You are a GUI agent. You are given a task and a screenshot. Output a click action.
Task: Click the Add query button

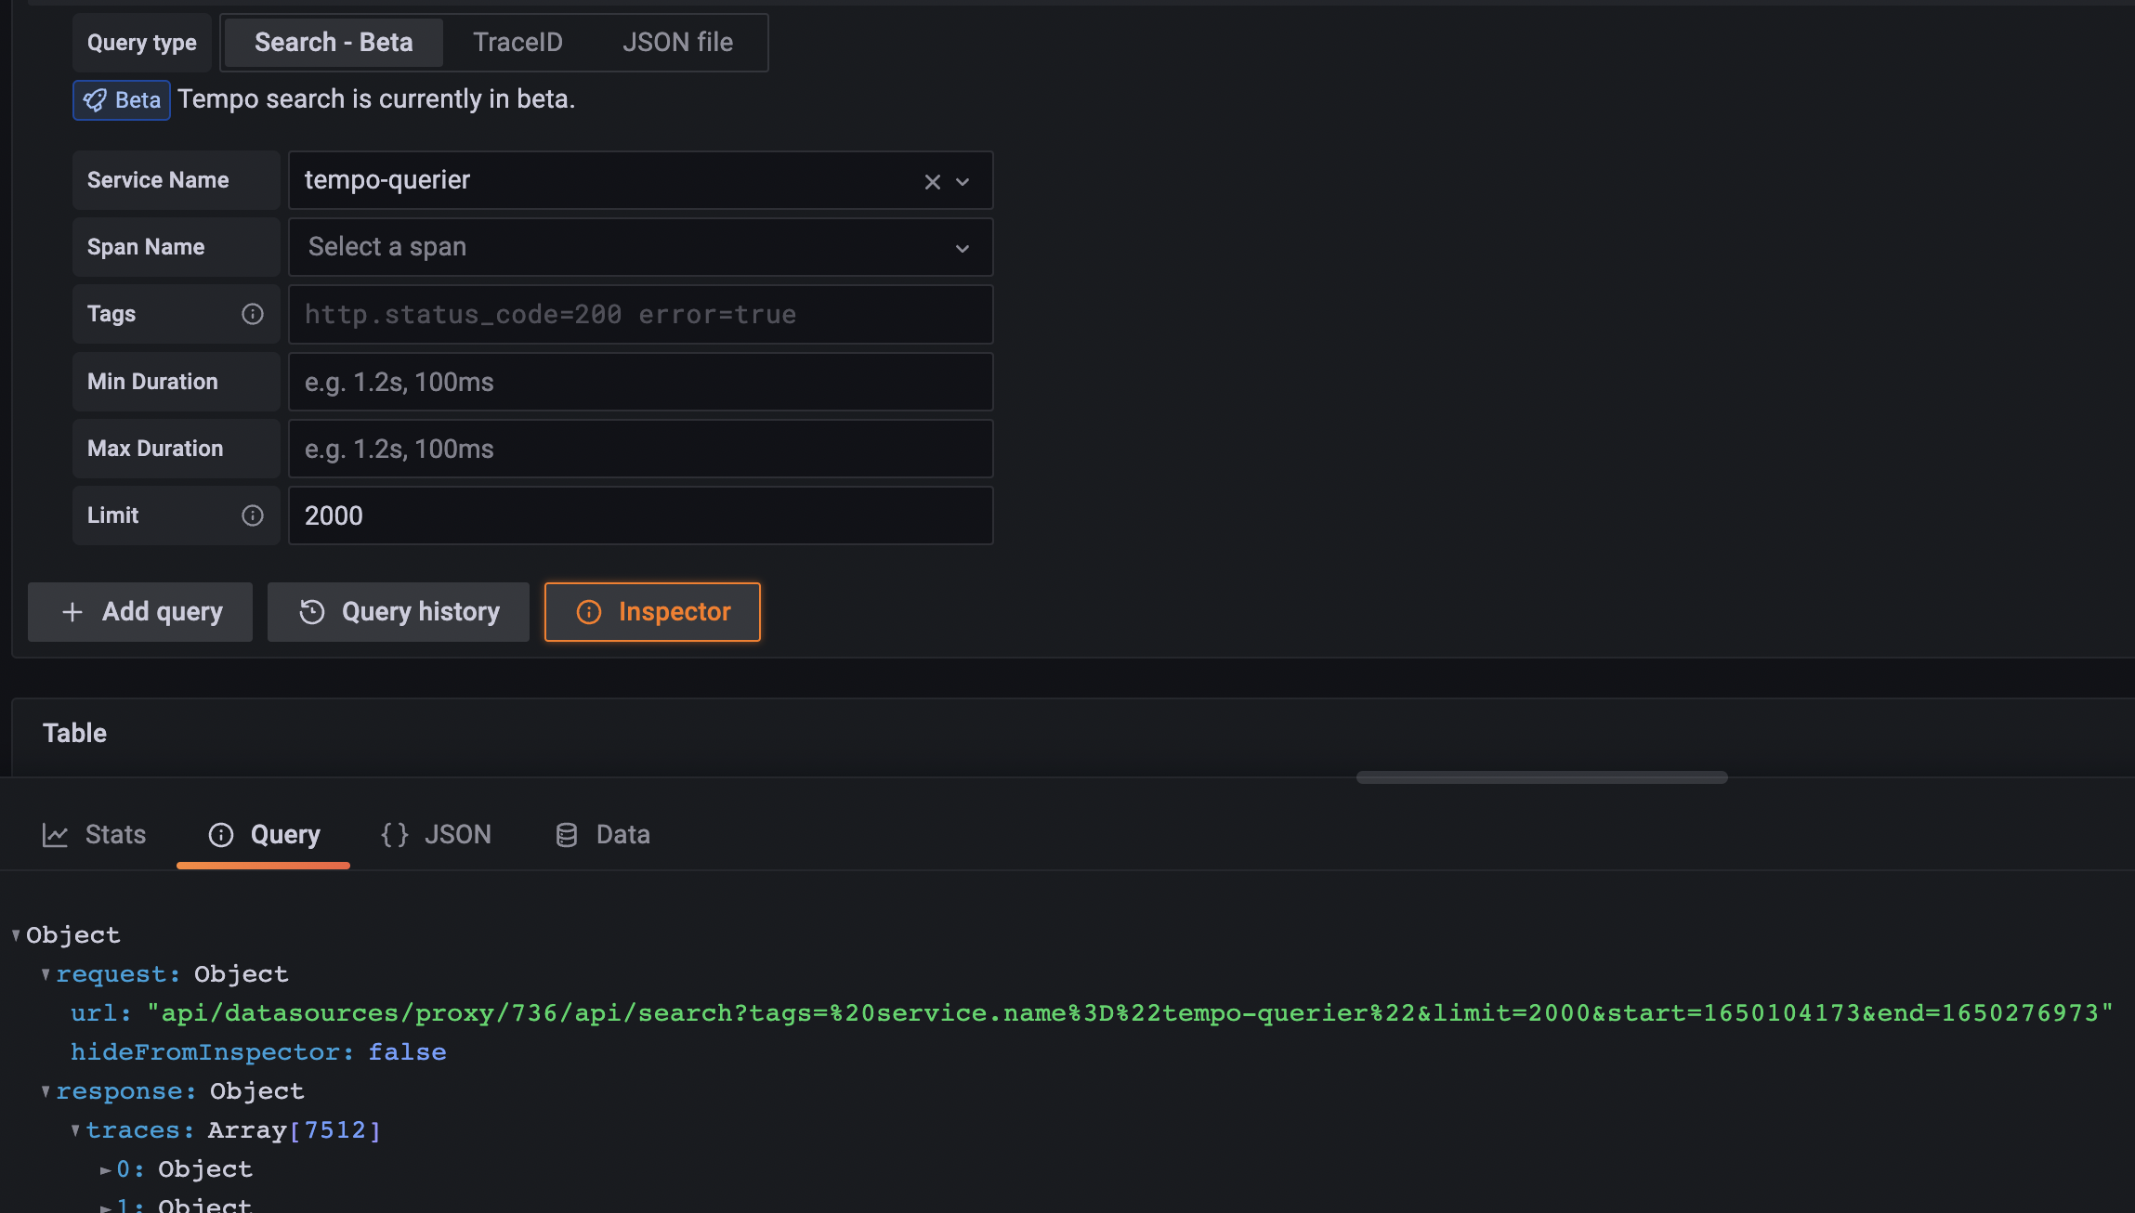(x=139, y=611)
